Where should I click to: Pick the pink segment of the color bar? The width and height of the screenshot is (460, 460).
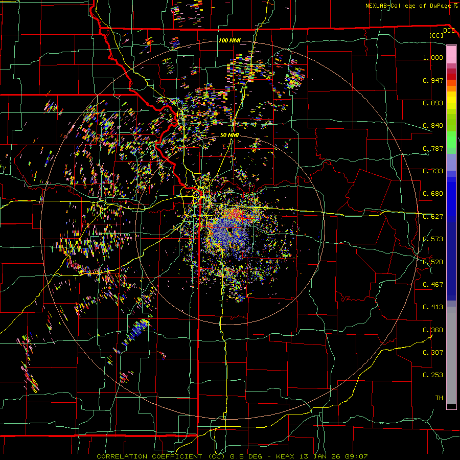tap(451, 54)
